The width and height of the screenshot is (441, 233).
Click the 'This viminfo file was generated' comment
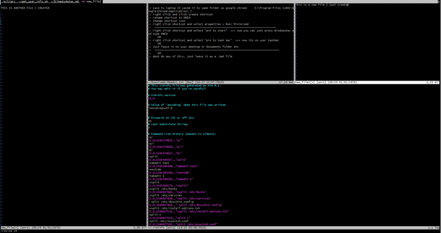(184, 86)
